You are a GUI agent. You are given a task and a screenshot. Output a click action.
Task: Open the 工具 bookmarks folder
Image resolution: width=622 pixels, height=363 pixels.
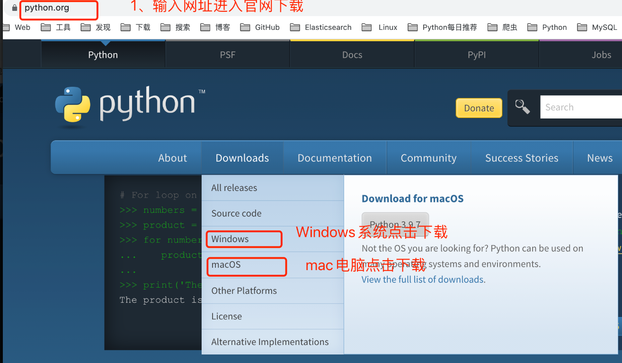click(x=55, y=27)
